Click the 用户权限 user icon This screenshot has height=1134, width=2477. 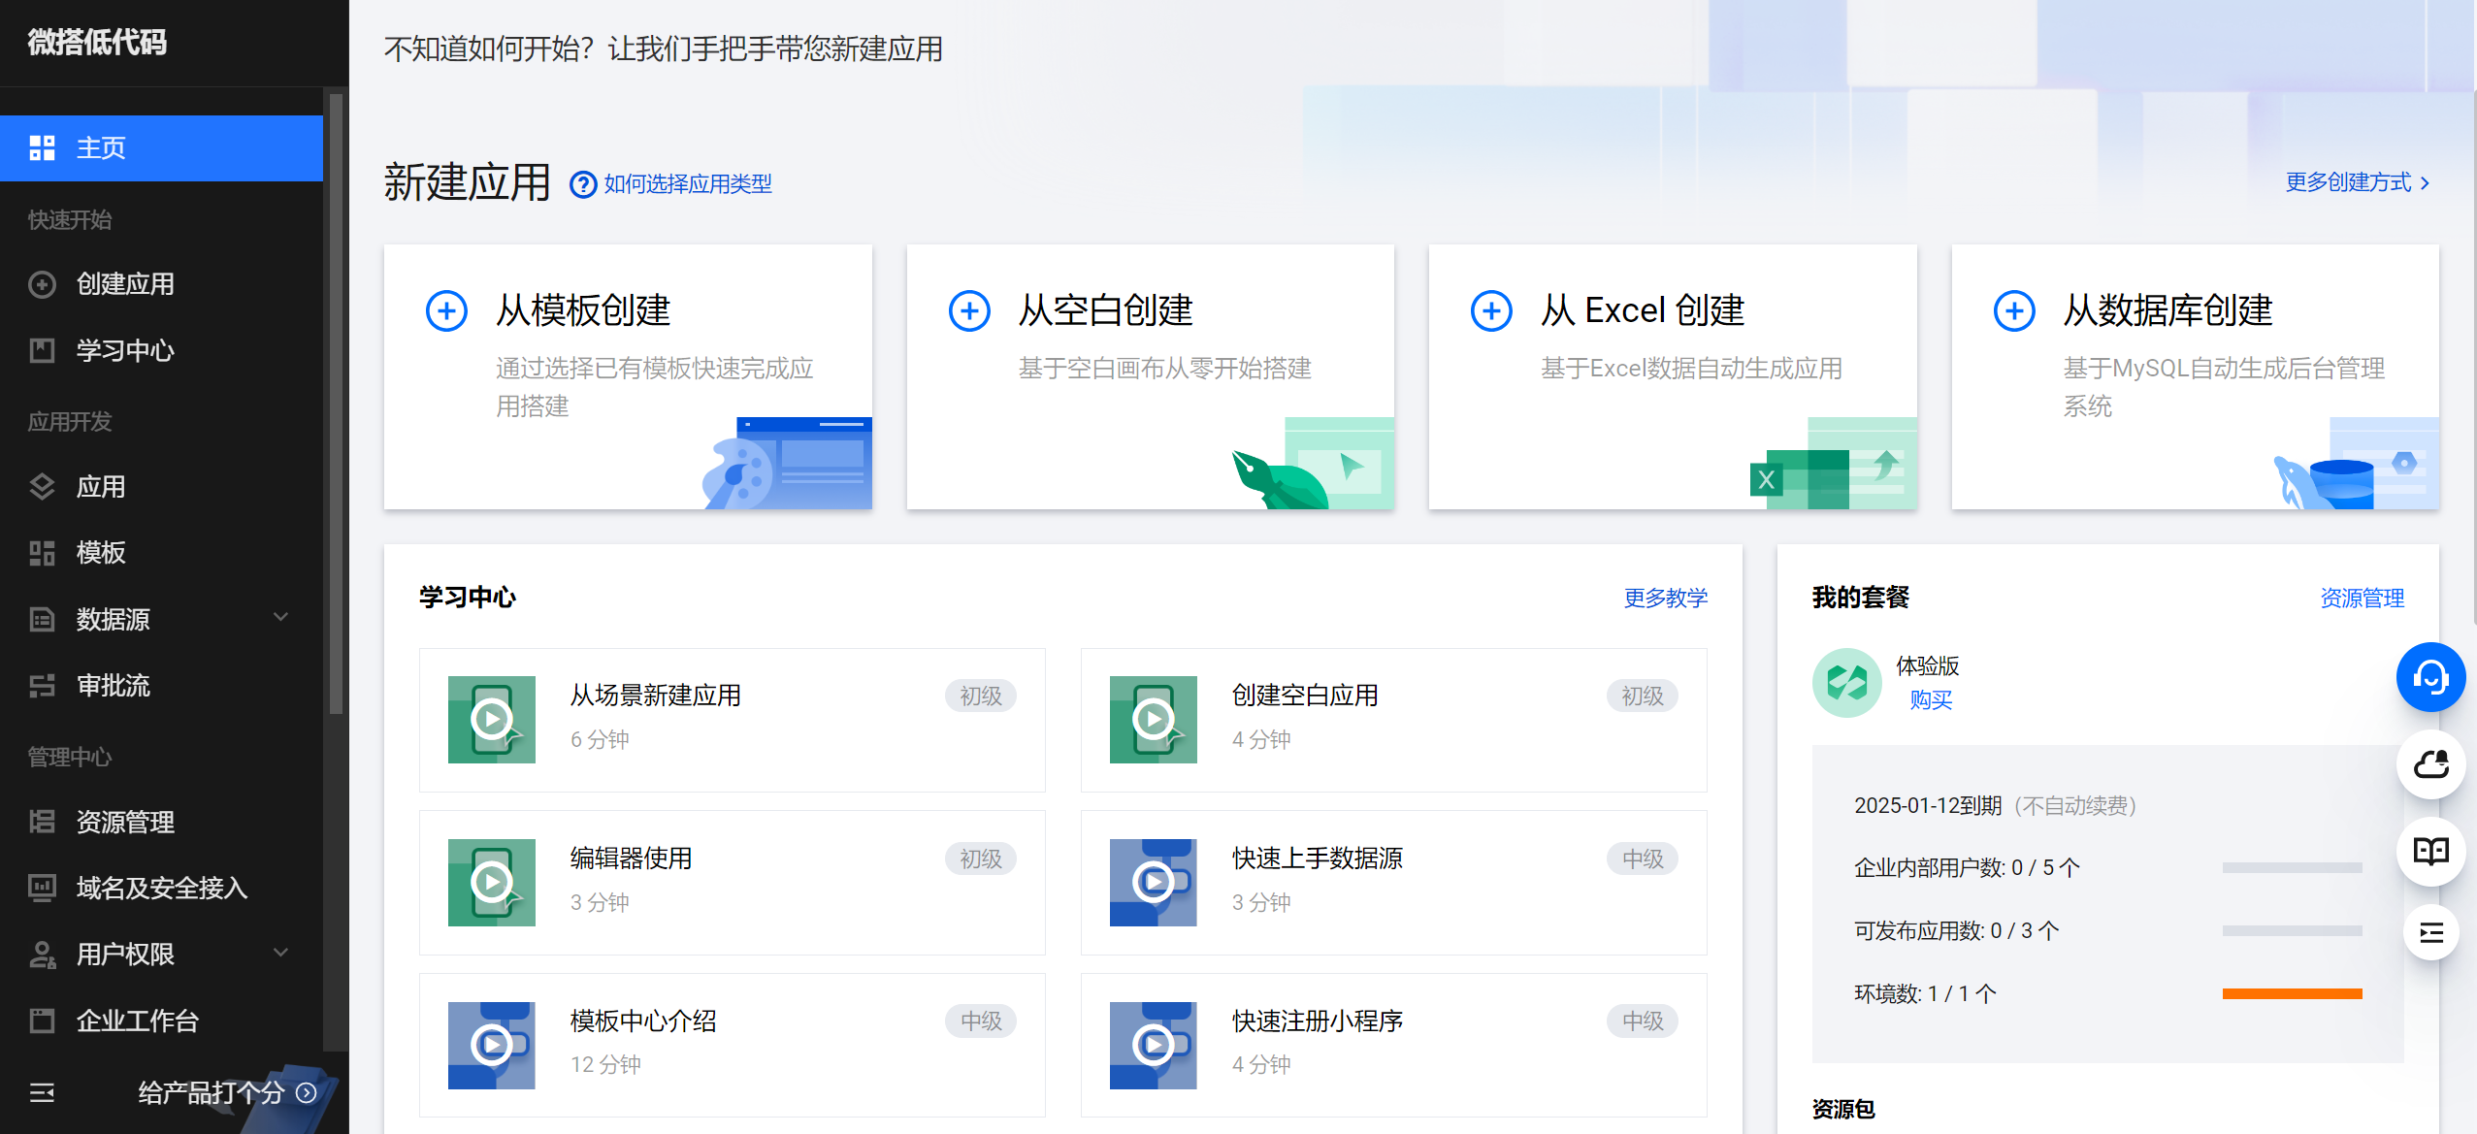42,955
